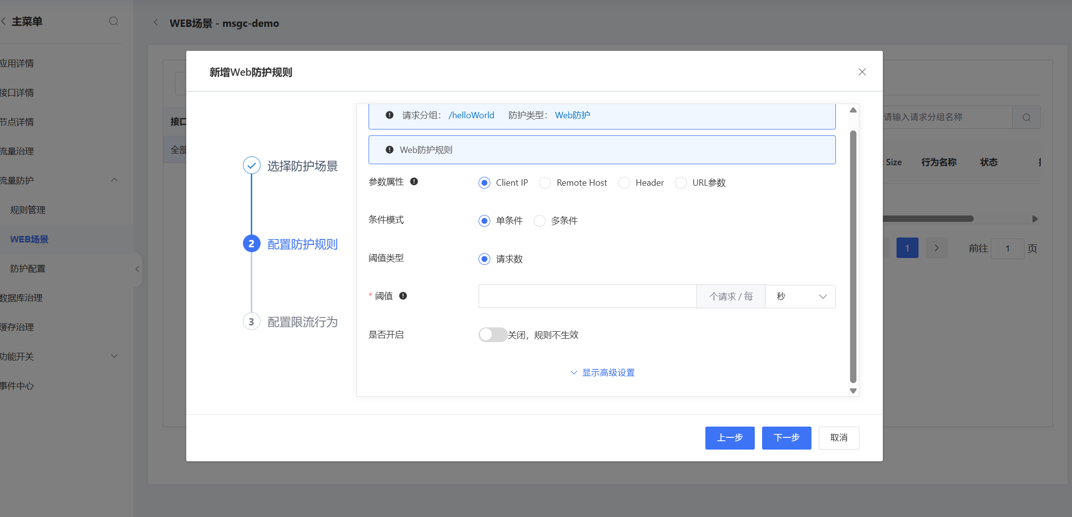
Task: Expand 显示高级设置 section
Action: tap(603, 373)
